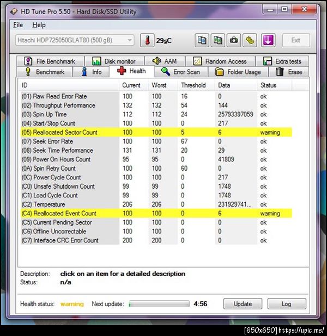Click the copy screenshot to clipboard icon

(x=218, y=40)
